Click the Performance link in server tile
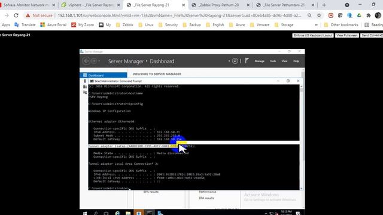This screenshot has width=383, height=215. (208, 192)
